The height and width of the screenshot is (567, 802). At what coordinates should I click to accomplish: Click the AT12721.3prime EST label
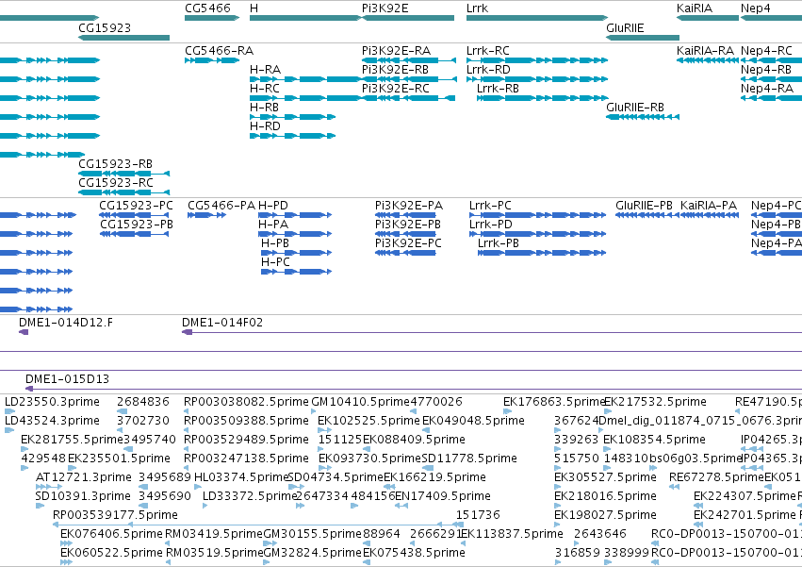coord(84,476)
